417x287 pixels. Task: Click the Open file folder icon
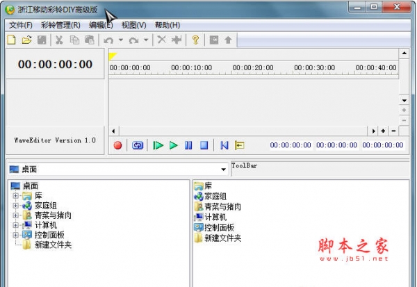click(x=26, y=40)
